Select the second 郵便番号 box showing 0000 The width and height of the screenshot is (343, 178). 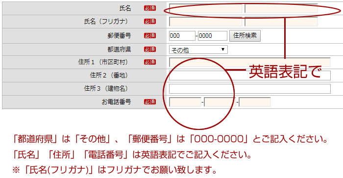pyautogui.click(x=213, y=36)
